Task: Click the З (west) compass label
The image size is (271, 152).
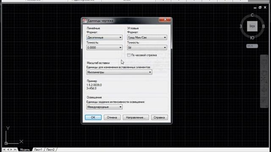Action: (x=241, y=26)
